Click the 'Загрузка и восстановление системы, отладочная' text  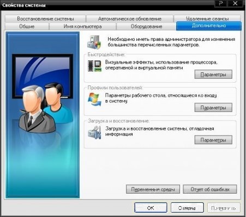(160, 128)
